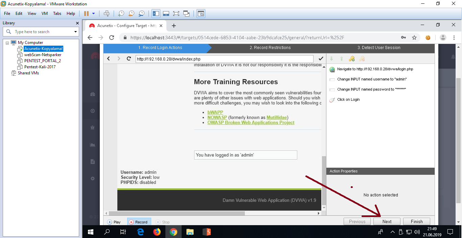This screenshot has height=238, width=462.
Task: Click the recorder URL address field
Action: tap(224, 59)
